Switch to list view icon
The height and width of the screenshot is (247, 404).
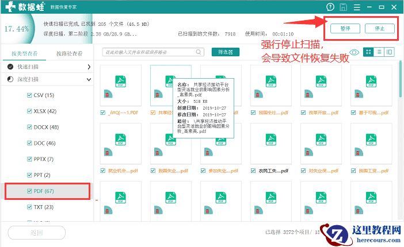click(379, 52)
